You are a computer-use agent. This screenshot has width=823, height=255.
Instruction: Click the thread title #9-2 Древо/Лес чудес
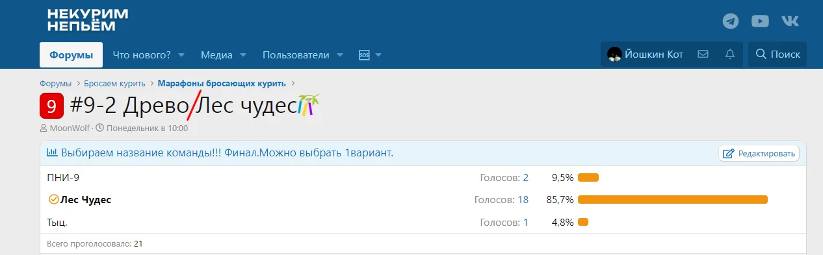tap(183, 105)
